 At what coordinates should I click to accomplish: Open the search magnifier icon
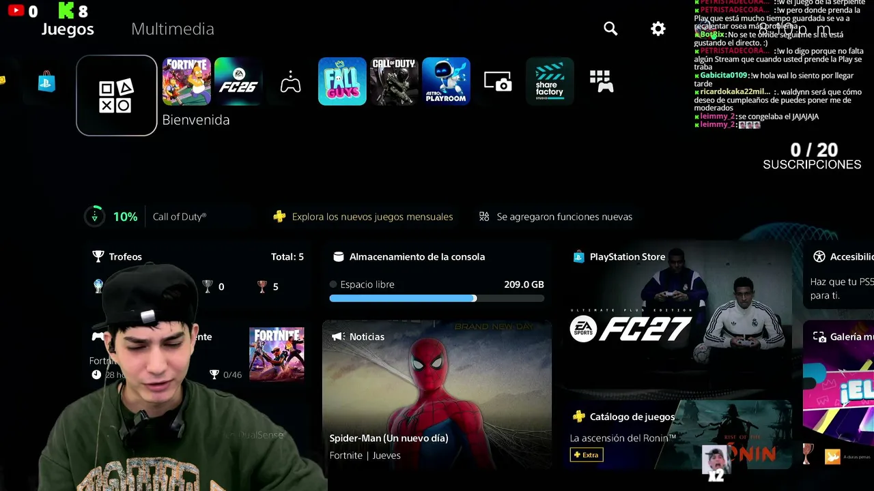tap(610, 29)
